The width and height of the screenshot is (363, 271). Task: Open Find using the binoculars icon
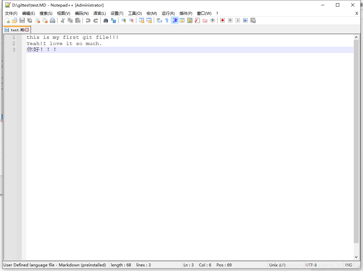tap(106, 20)
